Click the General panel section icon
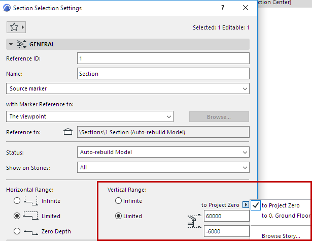This screenshot has height=241, width=312. [22, 44]
